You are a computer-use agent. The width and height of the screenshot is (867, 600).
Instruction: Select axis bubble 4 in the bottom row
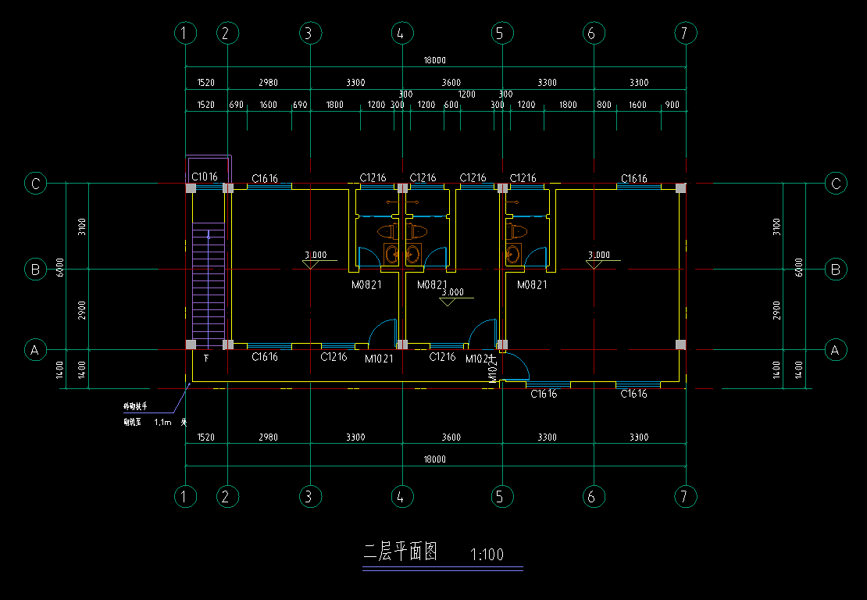tap(400, 496)
